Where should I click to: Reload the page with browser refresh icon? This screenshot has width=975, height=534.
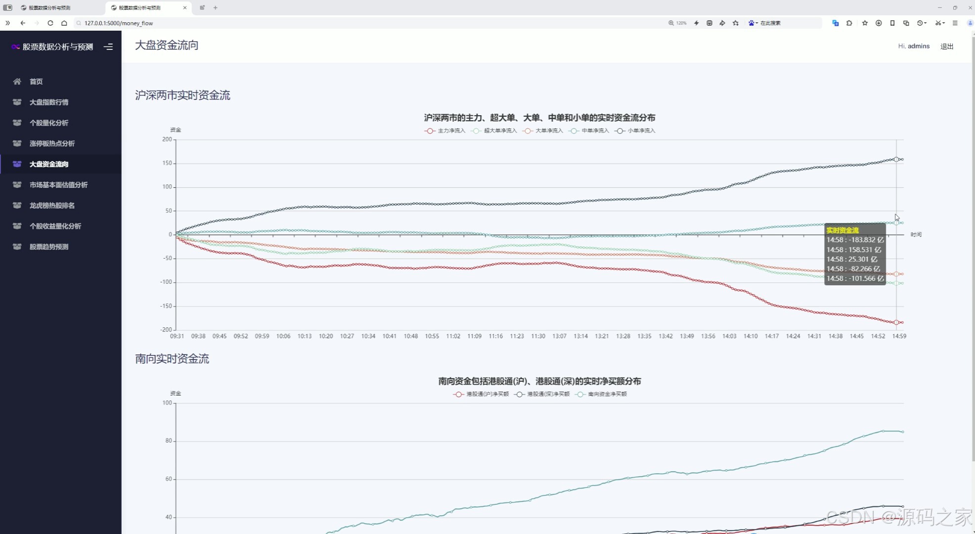pyautogui.click(x=50, y=23)
